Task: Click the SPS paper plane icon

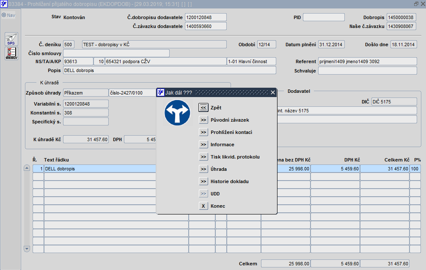Action: coord(11,39)
